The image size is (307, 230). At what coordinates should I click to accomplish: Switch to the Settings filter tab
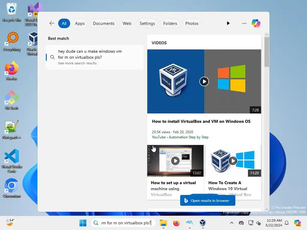(x=147, y=23)
